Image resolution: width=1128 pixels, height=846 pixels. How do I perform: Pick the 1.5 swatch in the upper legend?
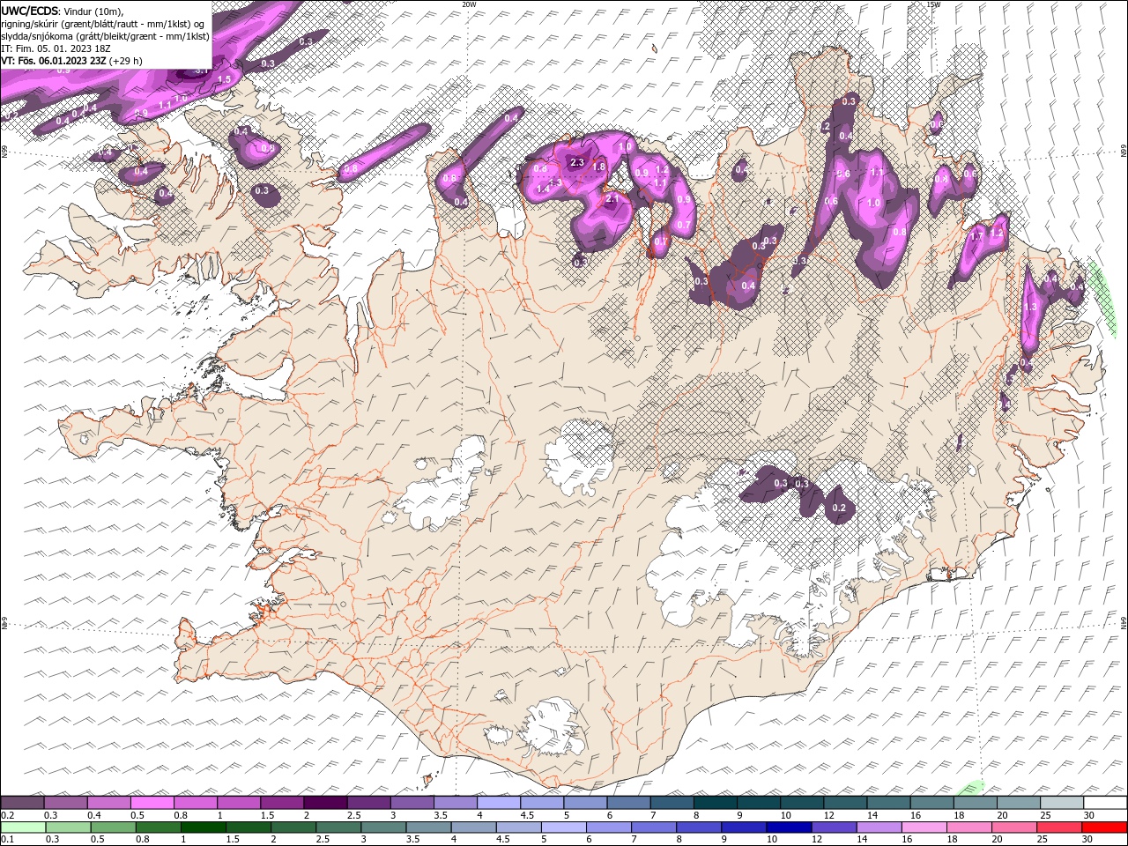(x=281, y=803)
